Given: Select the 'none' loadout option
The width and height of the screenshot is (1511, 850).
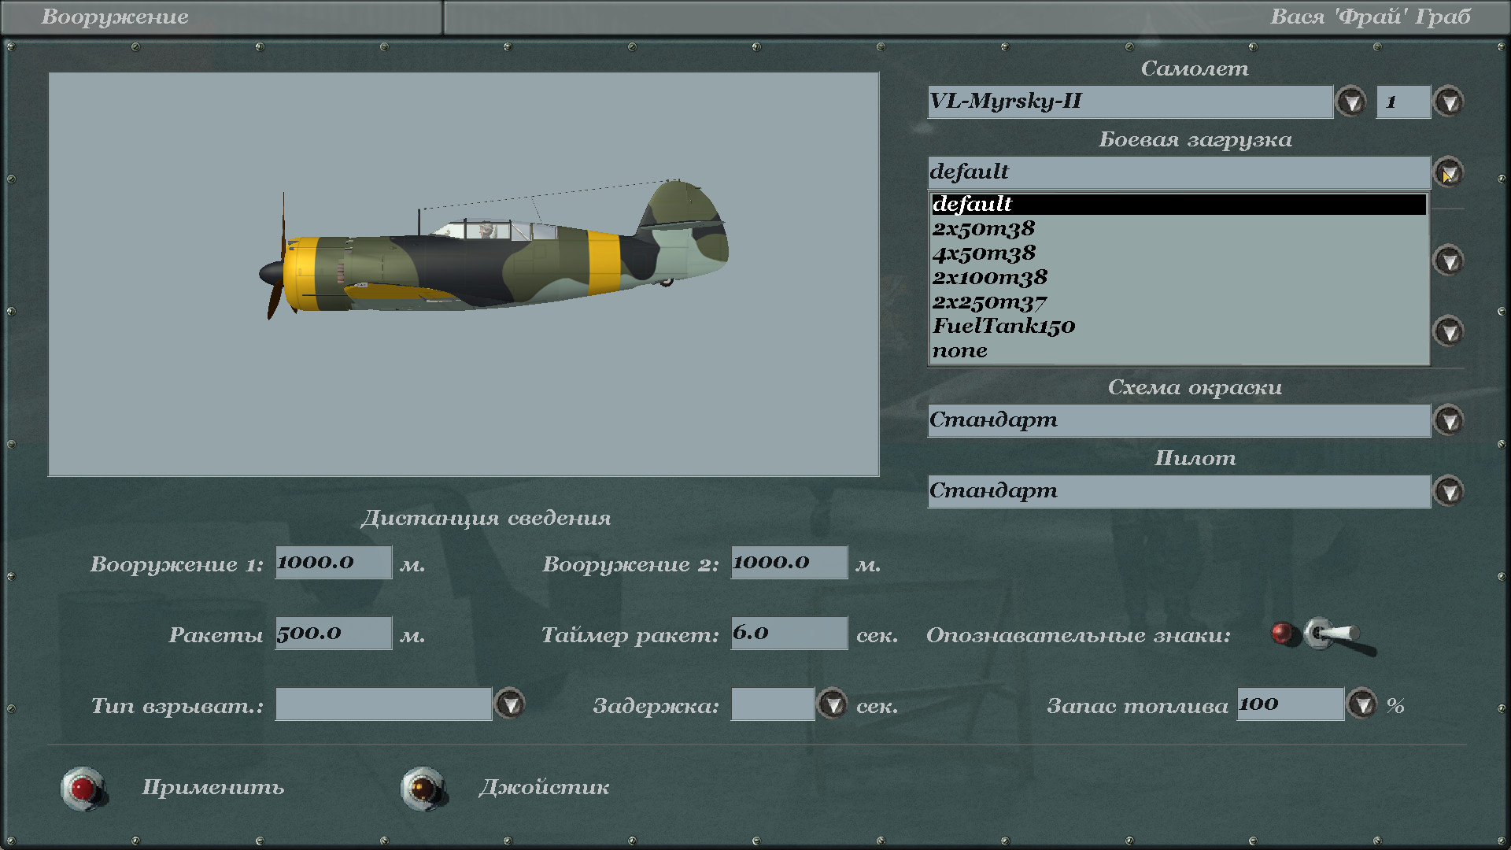Looking at the screenshot, I should click(x=960, y=351).
